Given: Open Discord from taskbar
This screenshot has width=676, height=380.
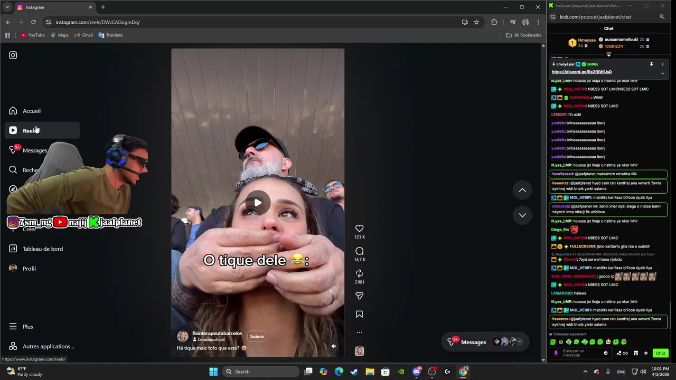Looking at the screenshot, I should click(x=417, y=372).
